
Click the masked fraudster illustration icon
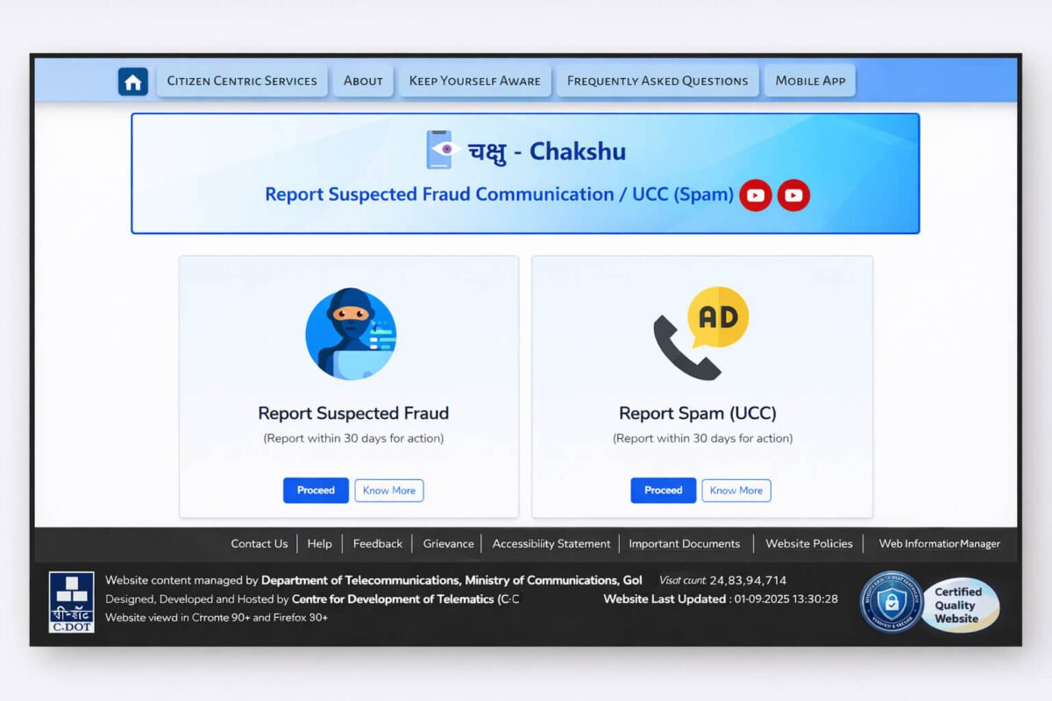point(351,334)
